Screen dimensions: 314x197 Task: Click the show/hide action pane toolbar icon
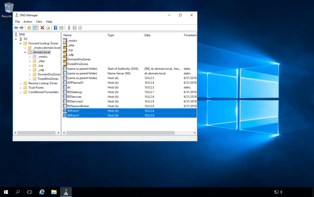pos(61,28)
